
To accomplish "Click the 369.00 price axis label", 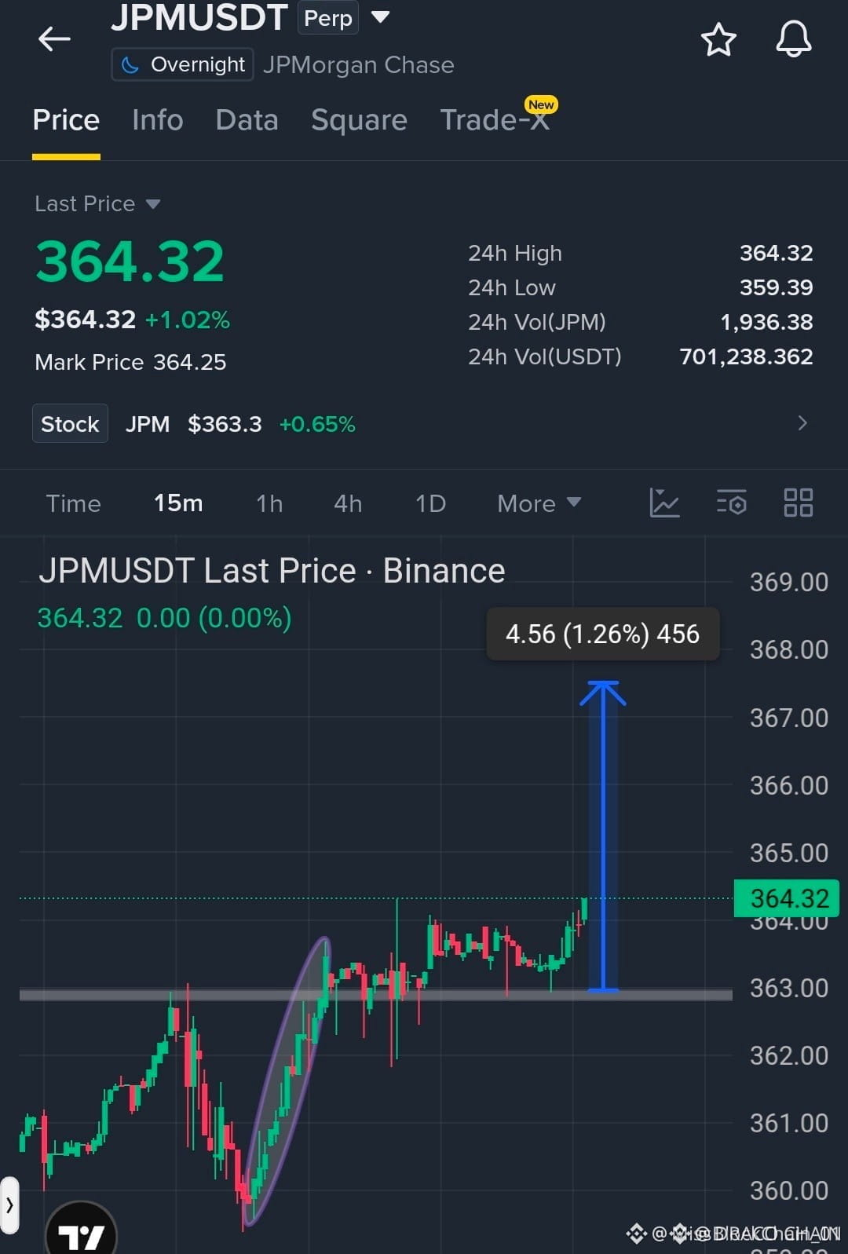I will 788,582.
